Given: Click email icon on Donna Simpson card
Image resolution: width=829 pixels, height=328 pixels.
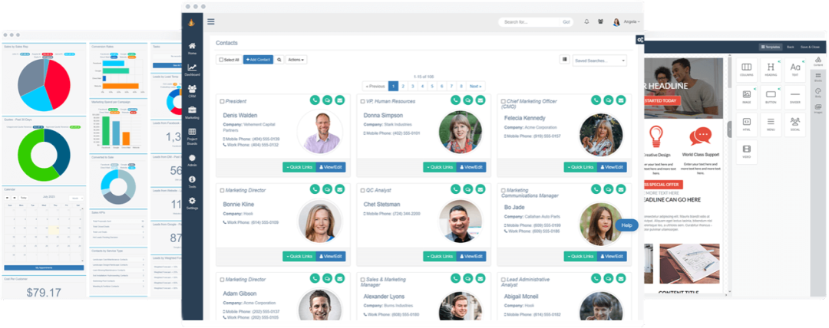Looking at the screenshot, I should click(x=480, y=100).
